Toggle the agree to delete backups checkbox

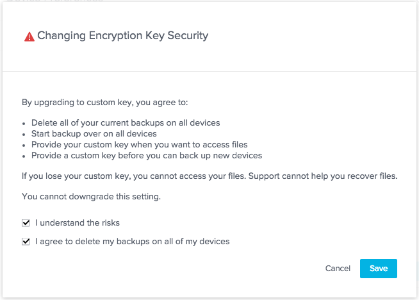pos(26,242)
